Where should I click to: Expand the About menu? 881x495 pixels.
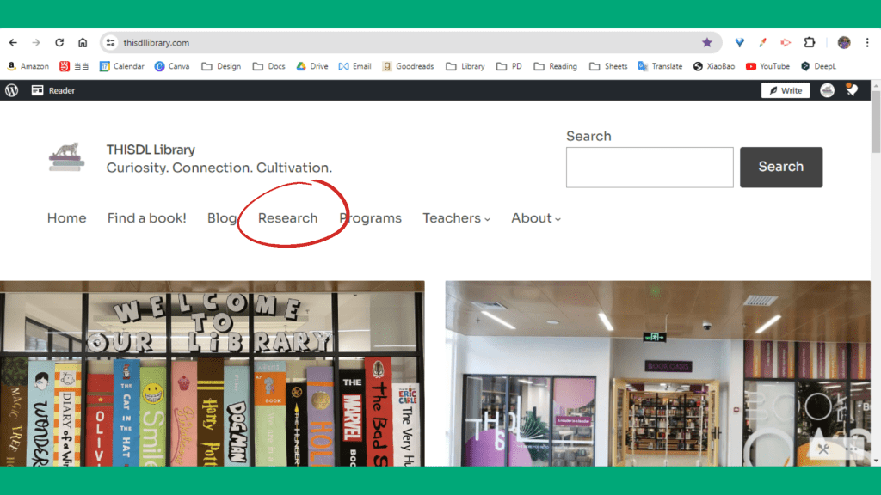535,218
